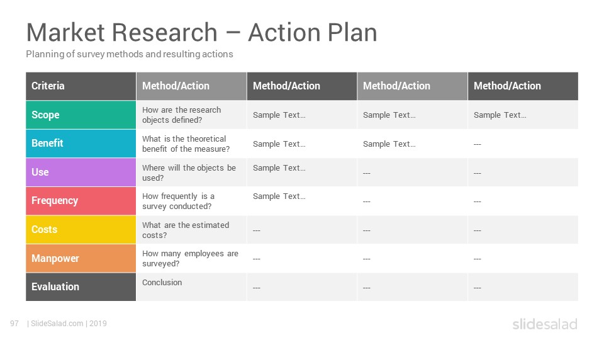The width and height of the screenshot is (604, 340).
Task: Select the subtitle about planning survey methods
Action: (130, 54)
